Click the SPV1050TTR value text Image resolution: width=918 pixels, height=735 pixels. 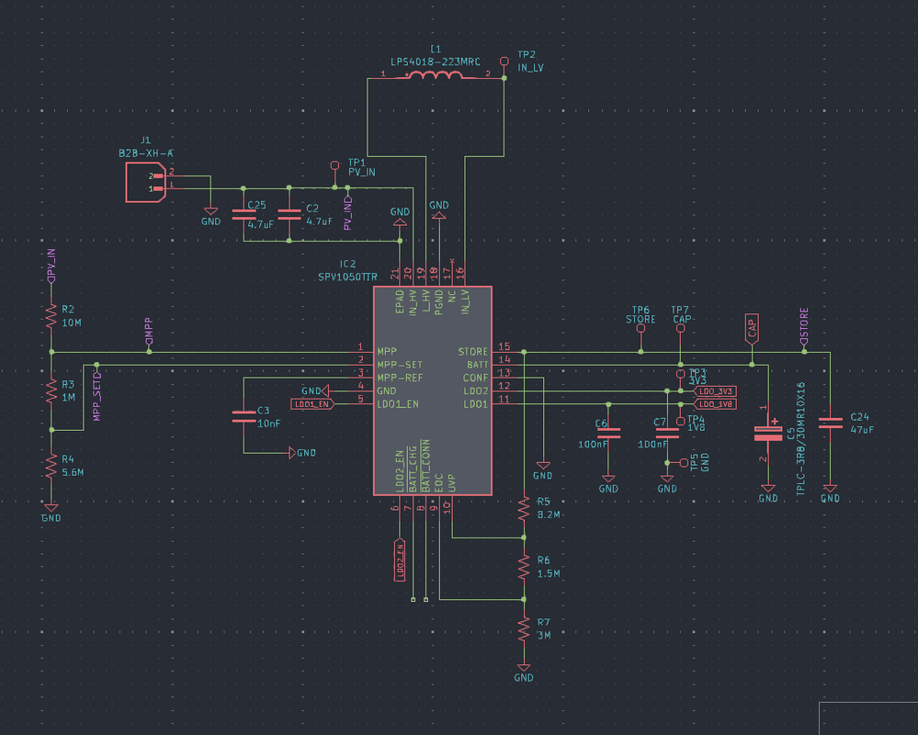347,277
